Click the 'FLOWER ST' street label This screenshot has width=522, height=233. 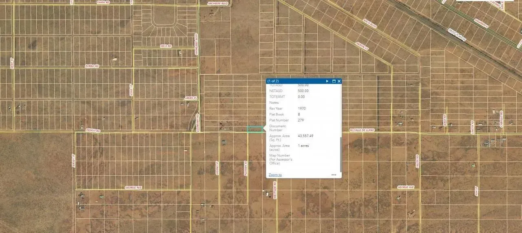click(x=246, y=168)
